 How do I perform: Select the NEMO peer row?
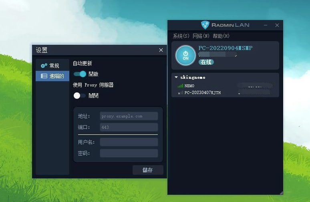pos(225,86)
